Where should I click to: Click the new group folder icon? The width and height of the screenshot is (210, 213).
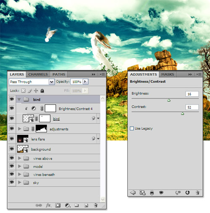point(76,205)
